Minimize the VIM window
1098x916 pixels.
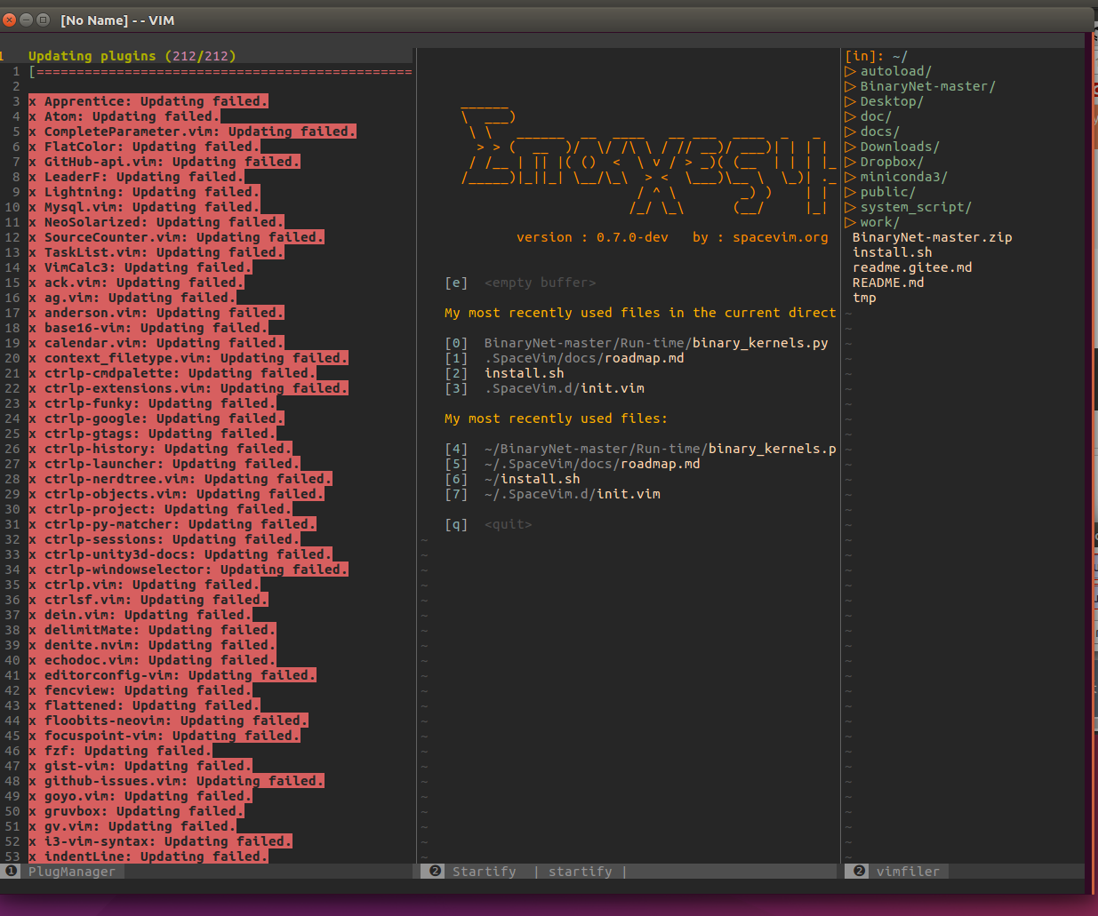pyautogui.click(x=27, y=20)
